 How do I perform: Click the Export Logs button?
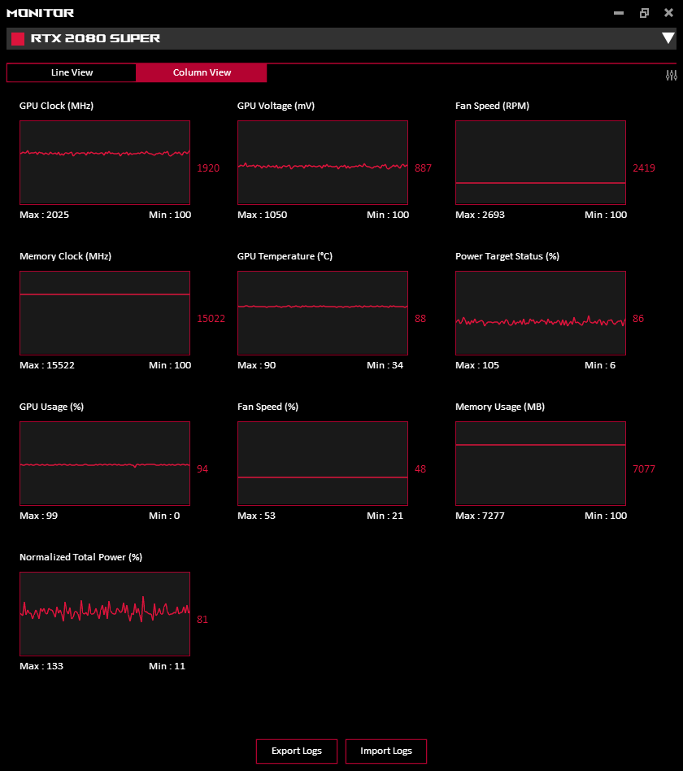[x=297, y=751]
